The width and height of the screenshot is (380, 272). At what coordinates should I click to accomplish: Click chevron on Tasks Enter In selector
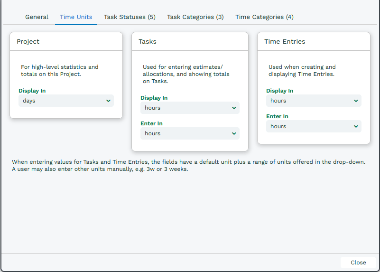click(234, 133)
